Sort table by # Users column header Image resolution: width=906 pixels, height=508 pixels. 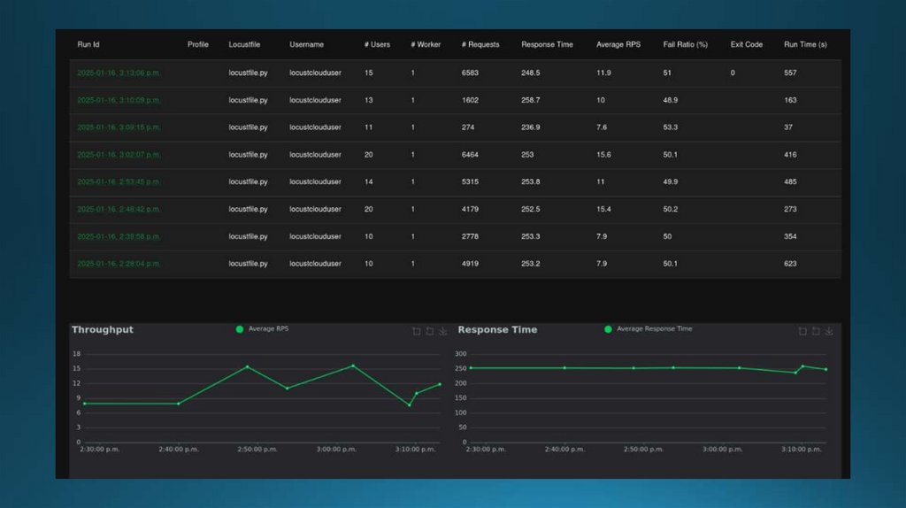(377, 44)
